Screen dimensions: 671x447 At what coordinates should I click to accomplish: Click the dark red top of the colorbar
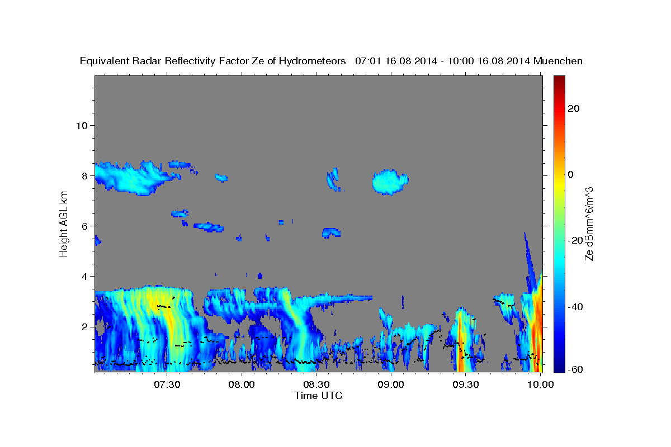(x=559, y=81)
